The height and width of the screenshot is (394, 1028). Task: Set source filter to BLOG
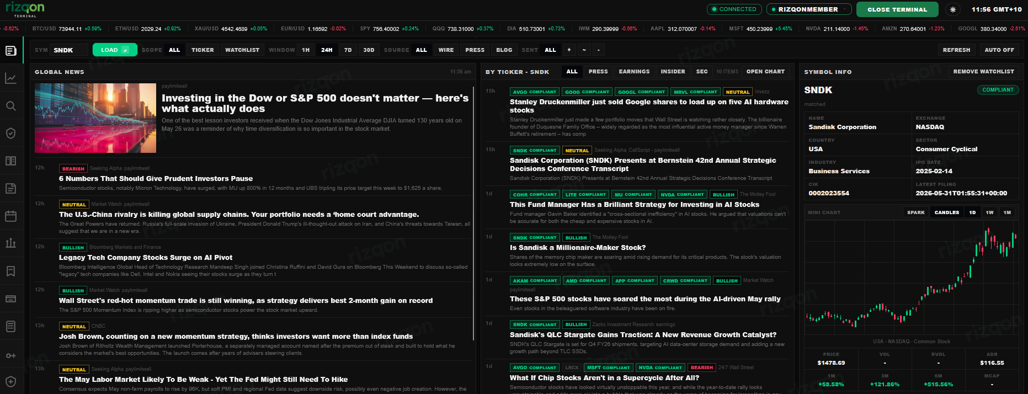[504, 50]
